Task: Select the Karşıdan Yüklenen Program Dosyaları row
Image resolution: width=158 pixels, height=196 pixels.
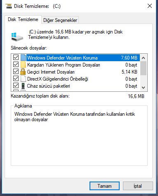Action: point(75,65)
